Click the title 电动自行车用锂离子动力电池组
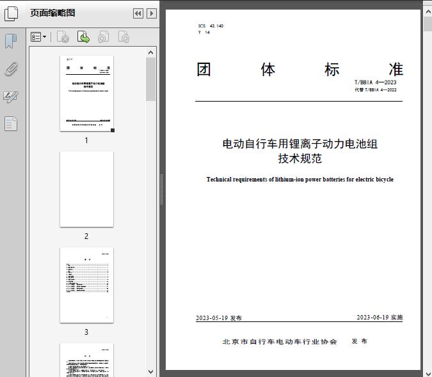 (x=300, y=144)
